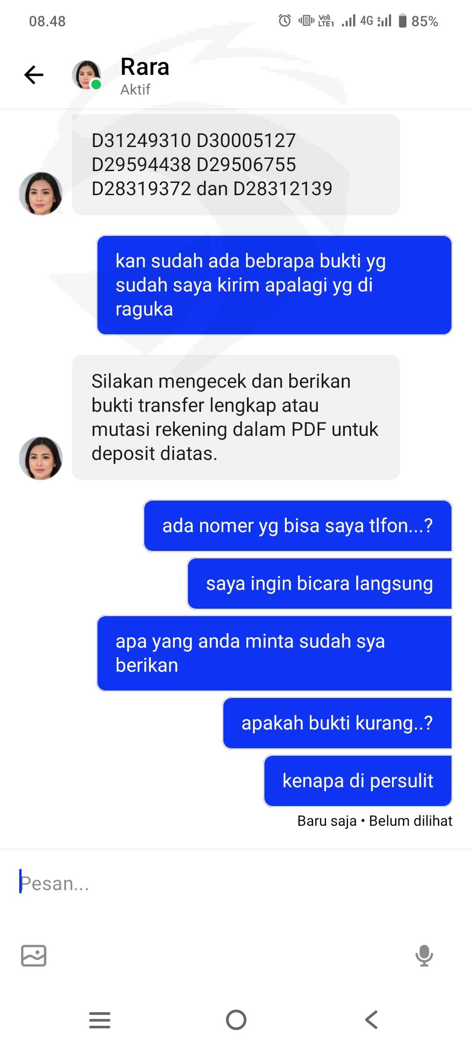Tap the Rara contact name

pos(145,67)
